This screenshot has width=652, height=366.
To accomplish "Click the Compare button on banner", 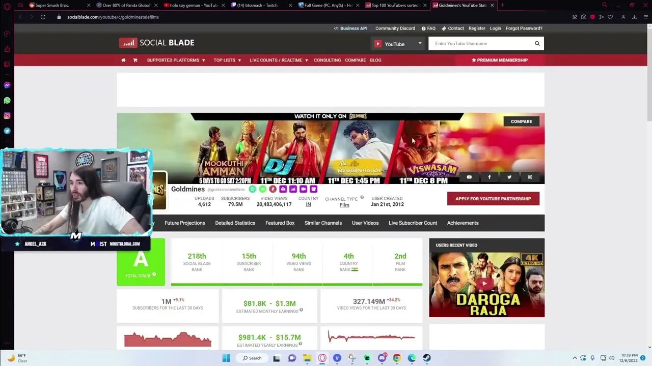I will pos(521,121).
